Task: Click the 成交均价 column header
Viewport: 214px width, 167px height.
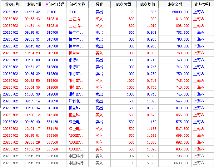Action: [x=147, y=4]
